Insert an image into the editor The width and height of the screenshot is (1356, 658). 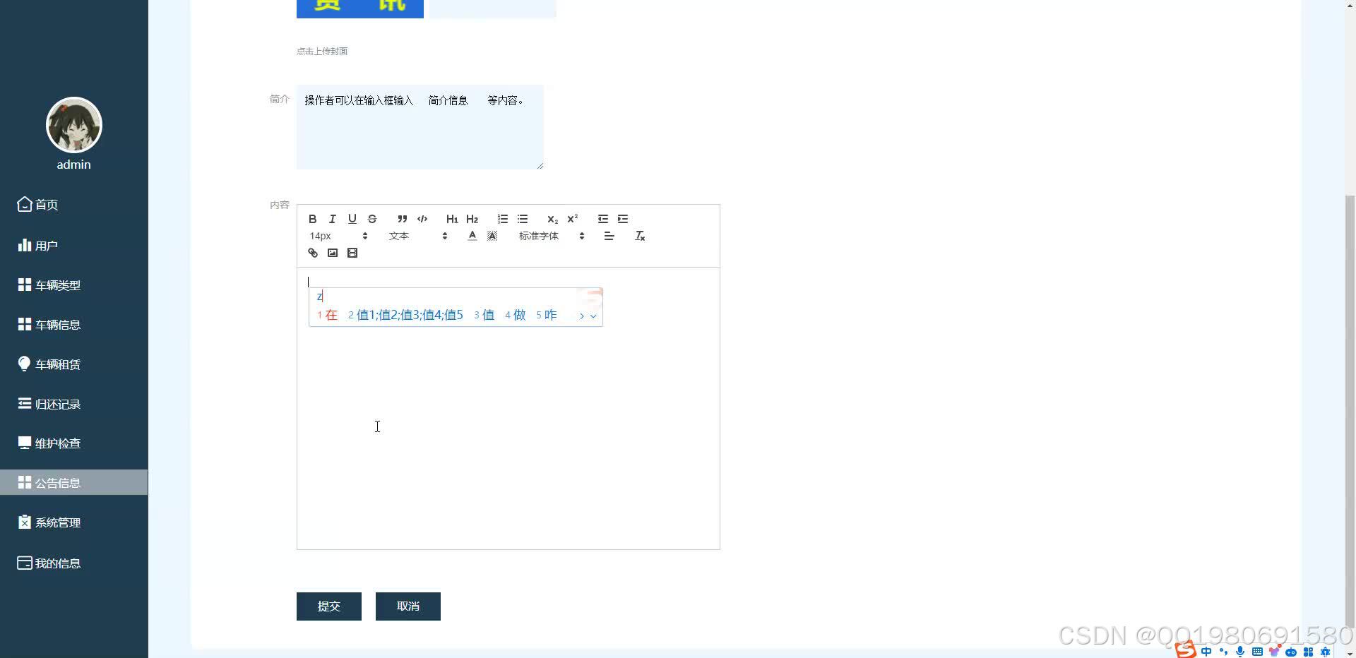pyautogui.click(x=333, y=253)
